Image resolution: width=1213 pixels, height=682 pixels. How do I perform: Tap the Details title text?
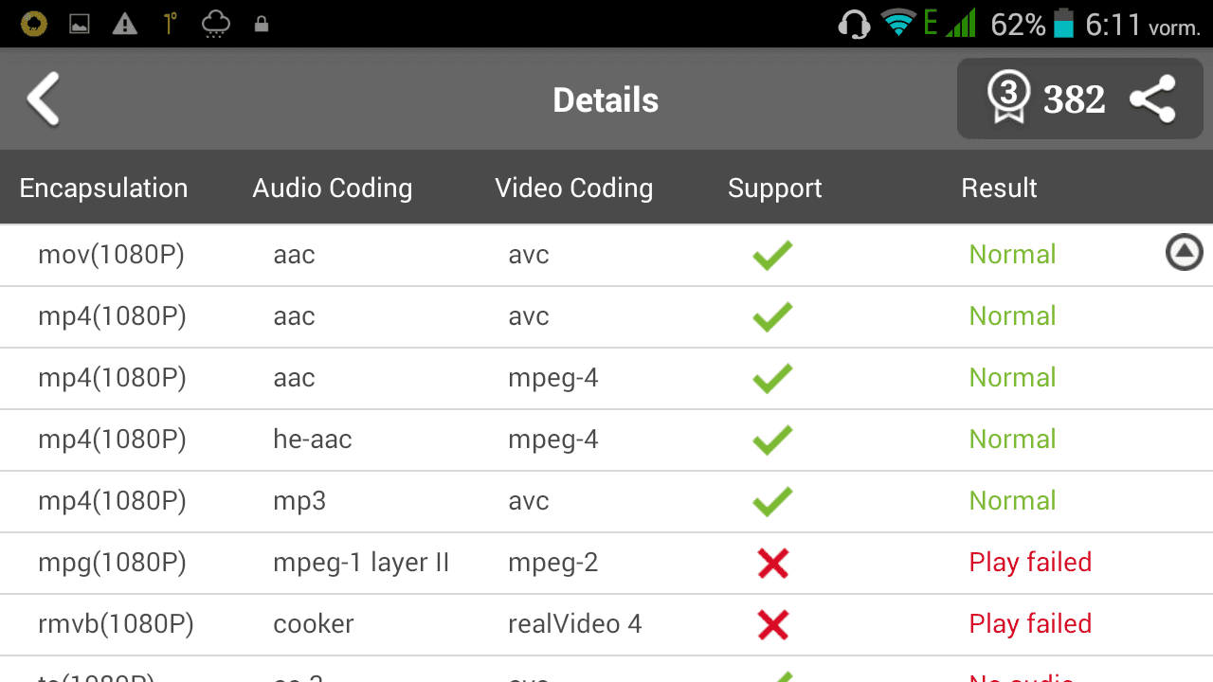pyautogui.click(x=606, y=99)
